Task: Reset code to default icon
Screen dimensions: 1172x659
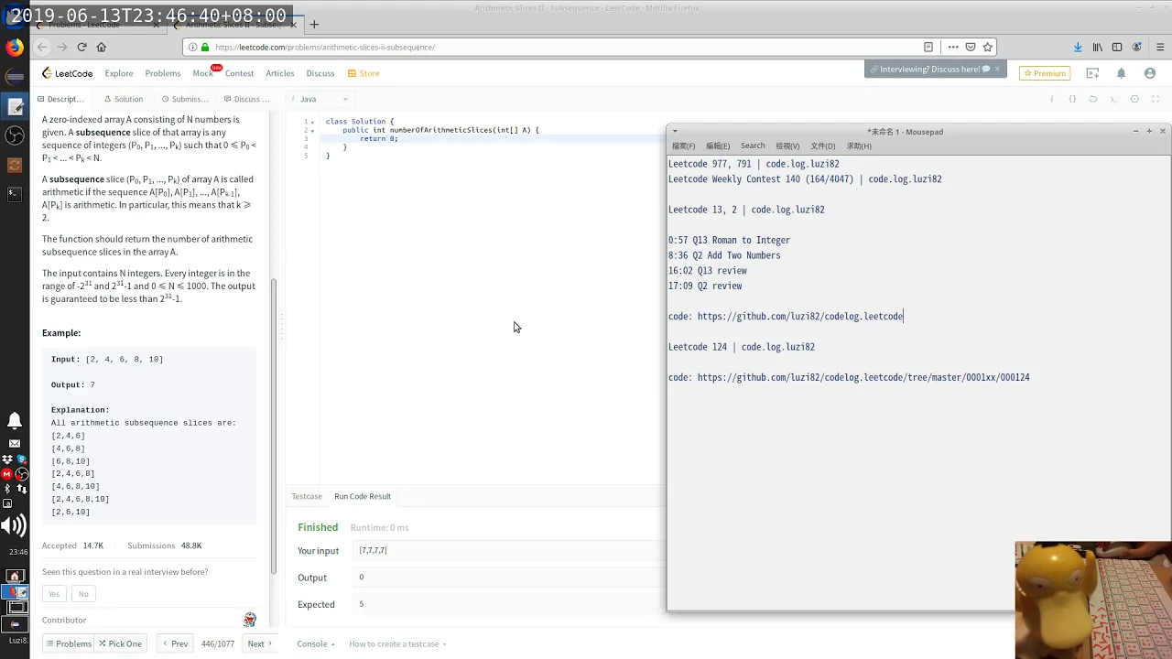Action: click(1093, 99)
